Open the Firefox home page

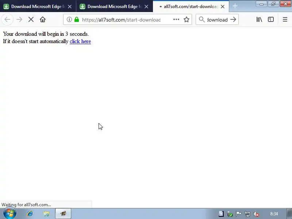coord(43,19)
